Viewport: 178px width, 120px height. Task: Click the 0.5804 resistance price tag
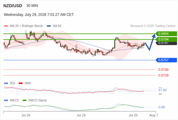(166, 34)
